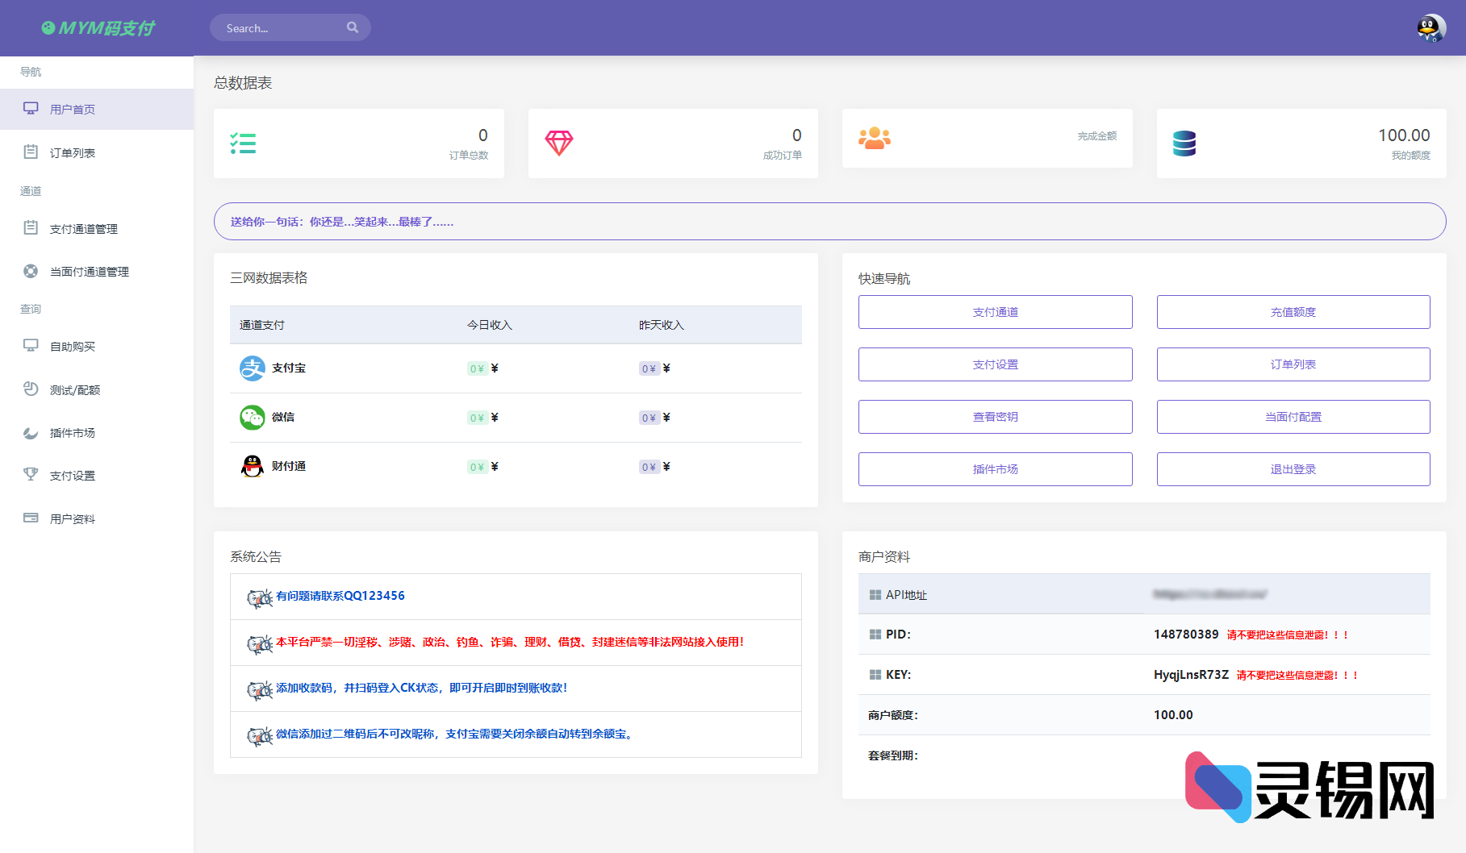This screenshot has height=853, width=1466.
Task: Click the 退出登录 logout button
Action: pos(1292,468)
